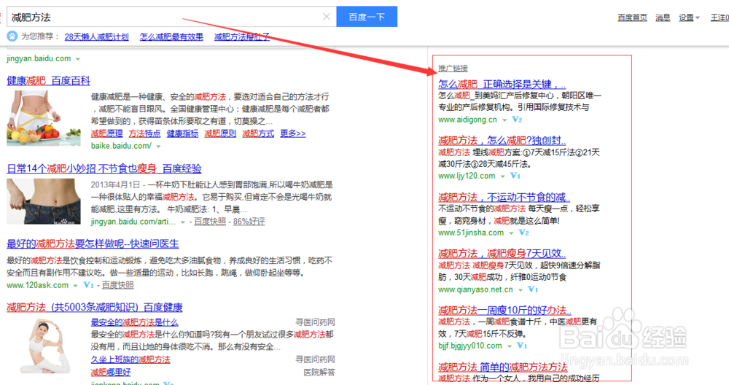Click V1 badge next to www.qianyaso.net.cn
The height and width of the screenshot is (385, 729).
point(533,289)
